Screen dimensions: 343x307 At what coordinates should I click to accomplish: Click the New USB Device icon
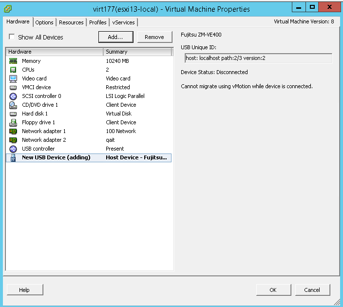(13, 157)
